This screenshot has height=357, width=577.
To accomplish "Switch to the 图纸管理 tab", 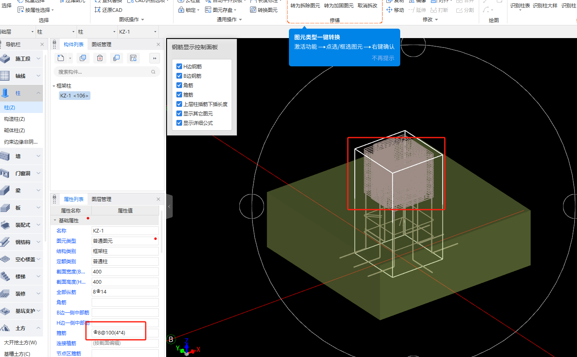I will (x=101, y=44).
